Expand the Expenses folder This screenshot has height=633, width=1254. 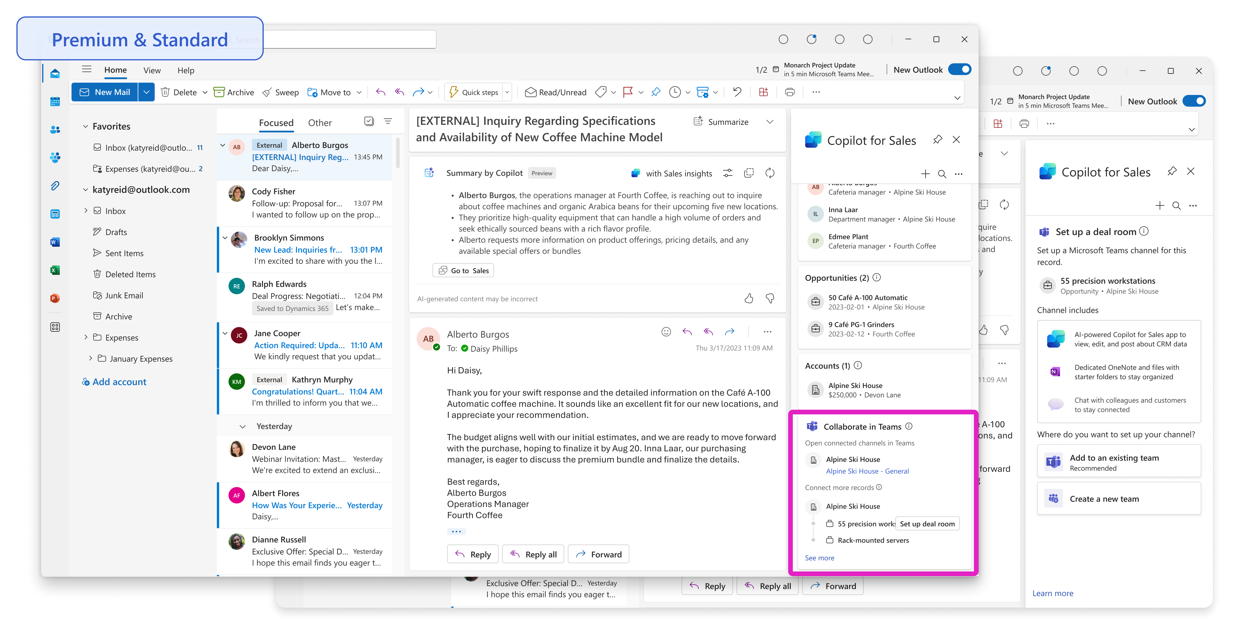[86, 337]
